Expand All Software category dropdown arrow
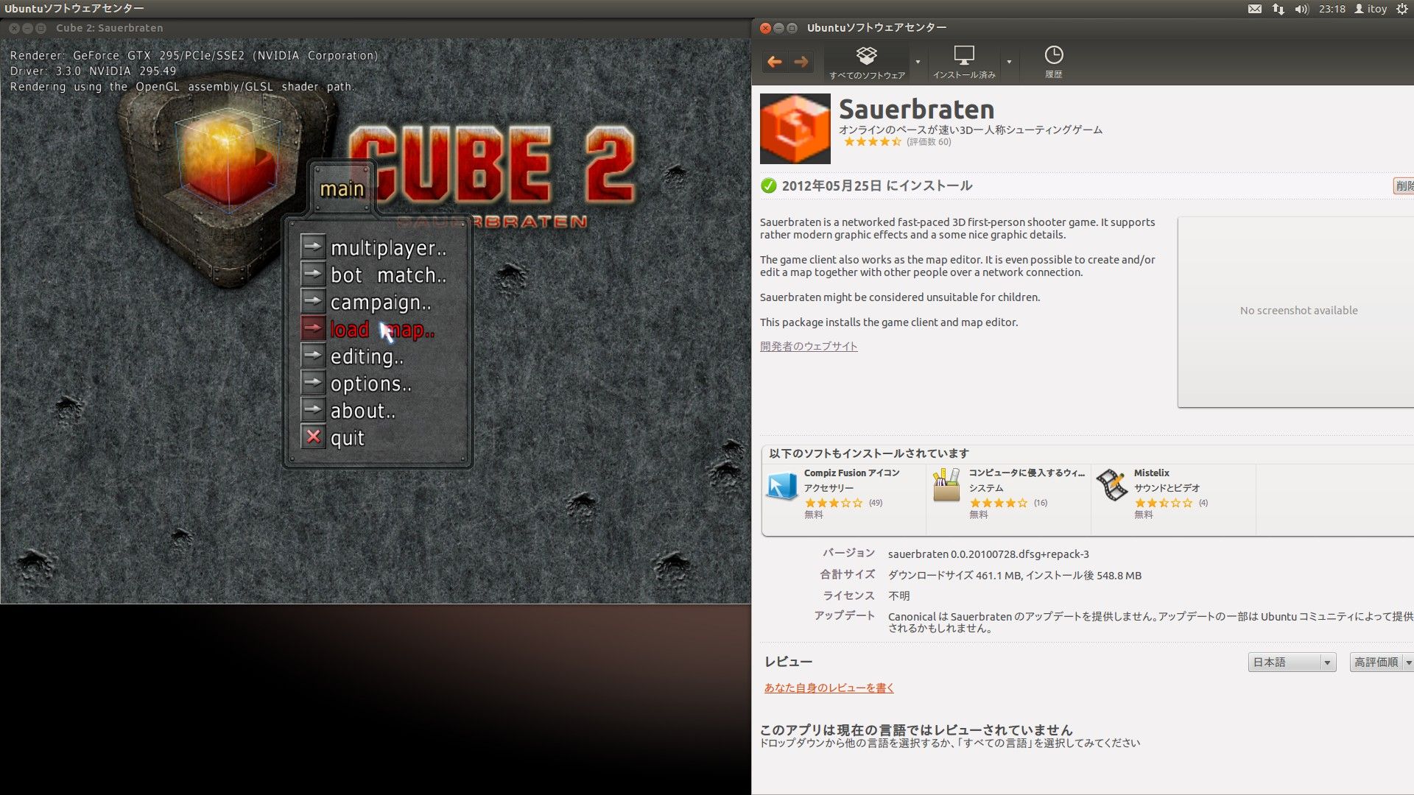 918,63
